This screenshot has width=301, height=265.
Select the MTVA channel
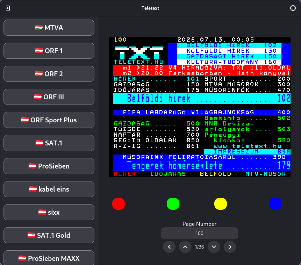click(x=49, y=28)
